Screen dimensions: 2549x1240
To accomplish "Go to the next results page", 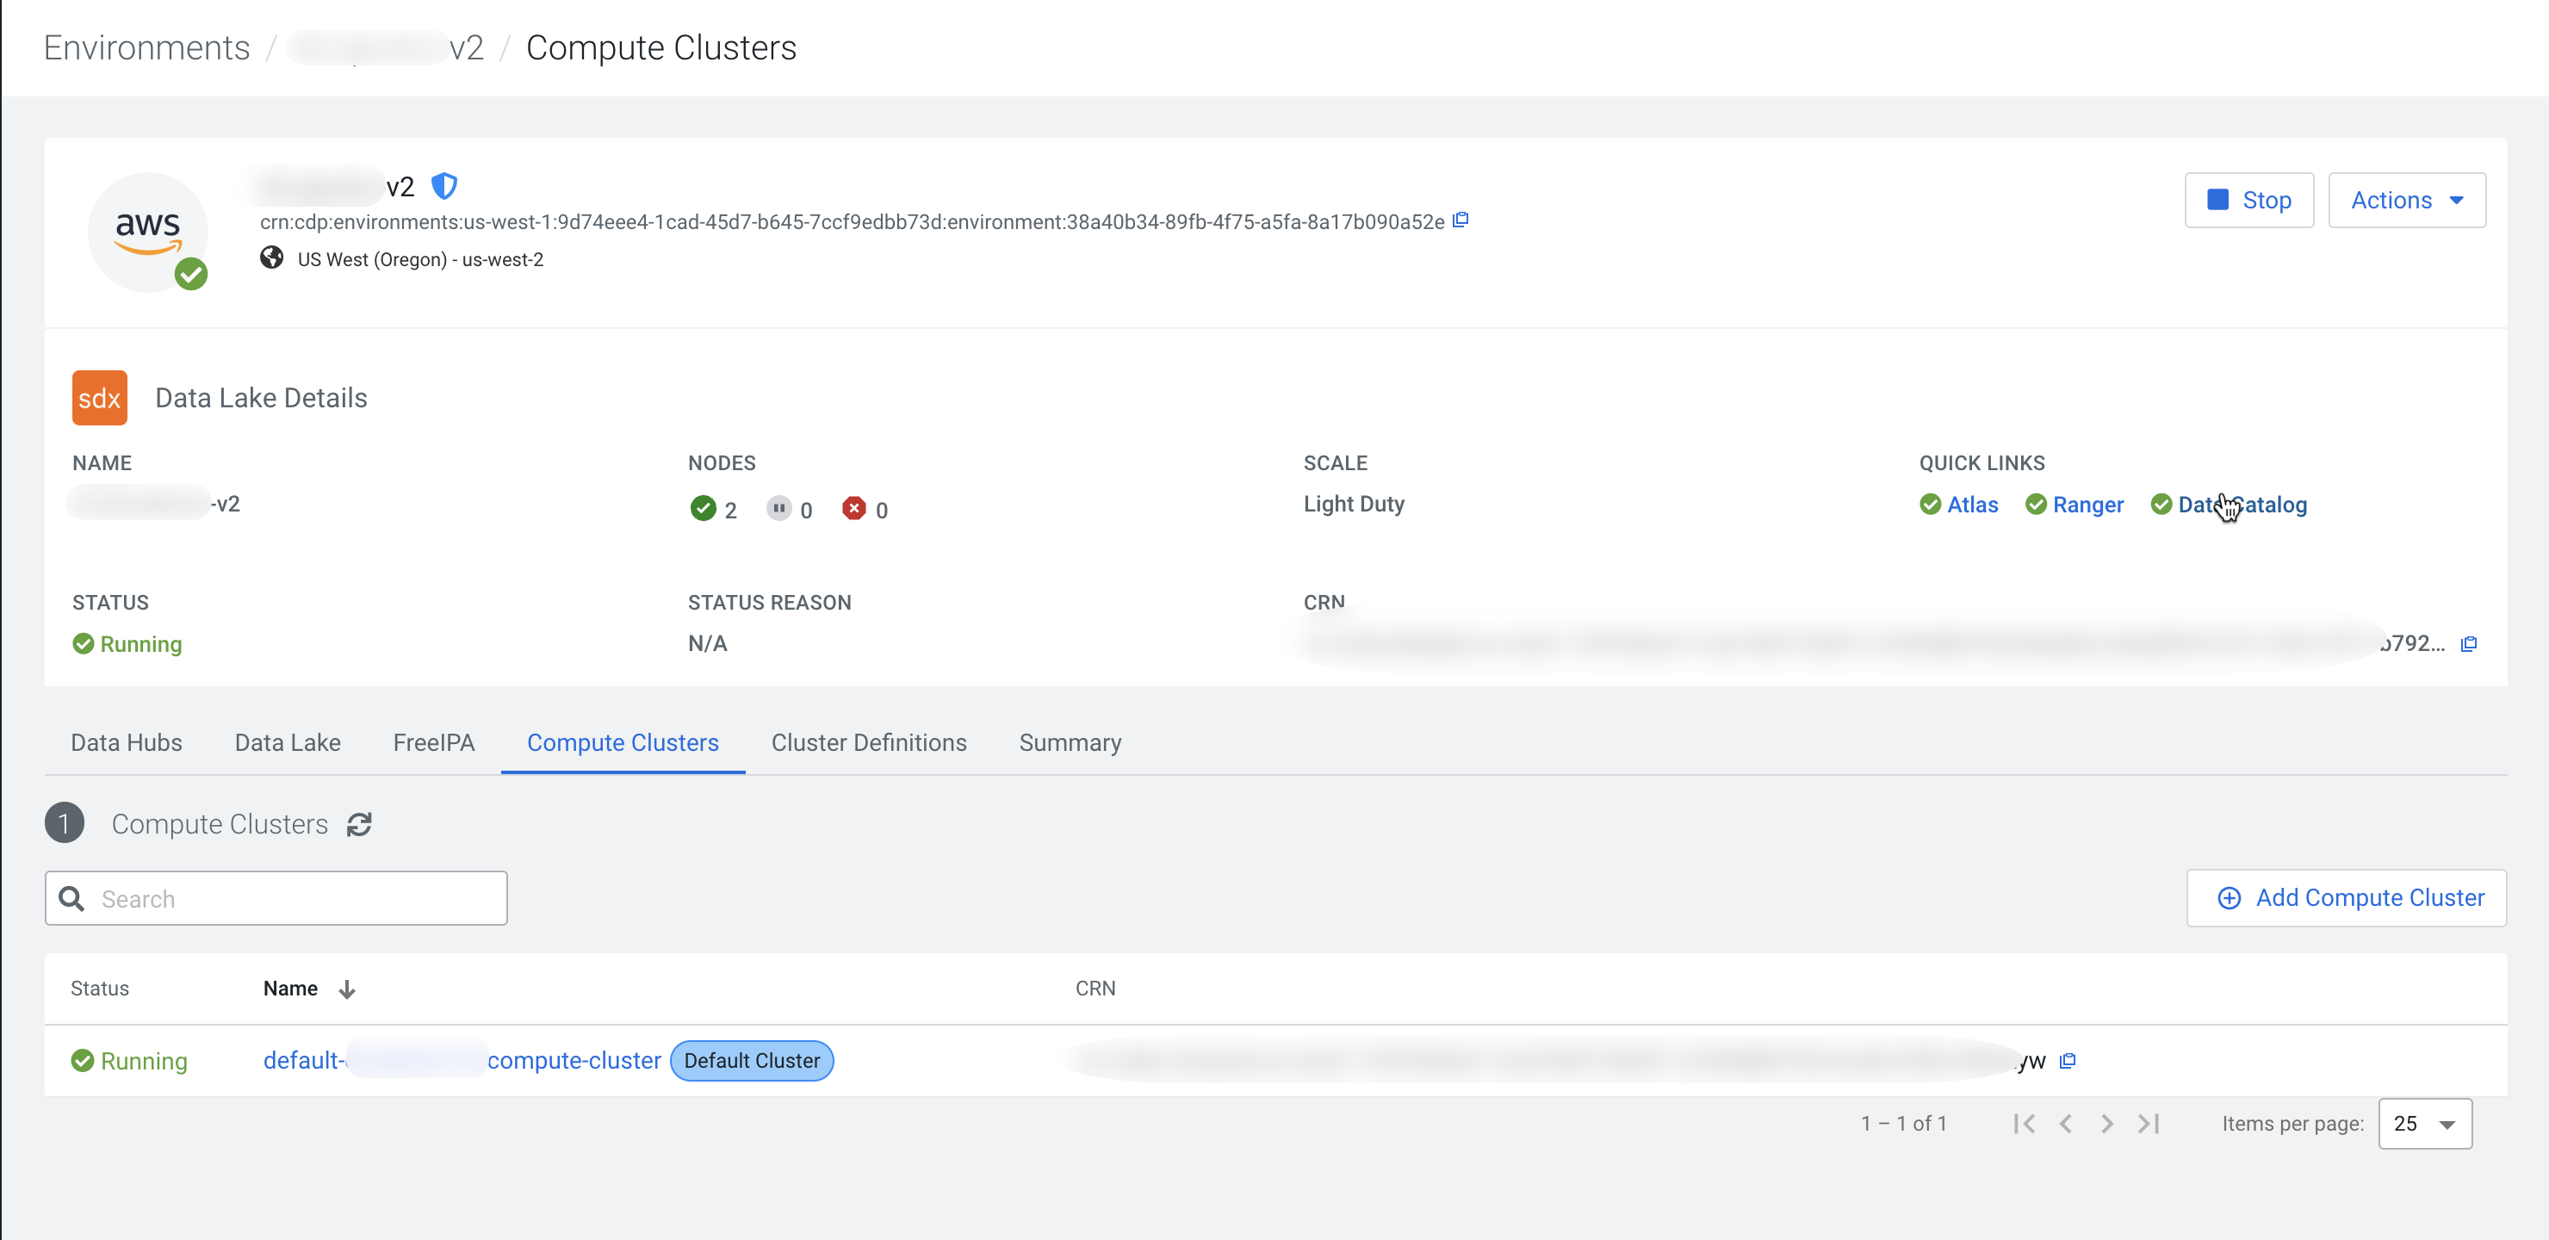I will click(2106, 1123).
